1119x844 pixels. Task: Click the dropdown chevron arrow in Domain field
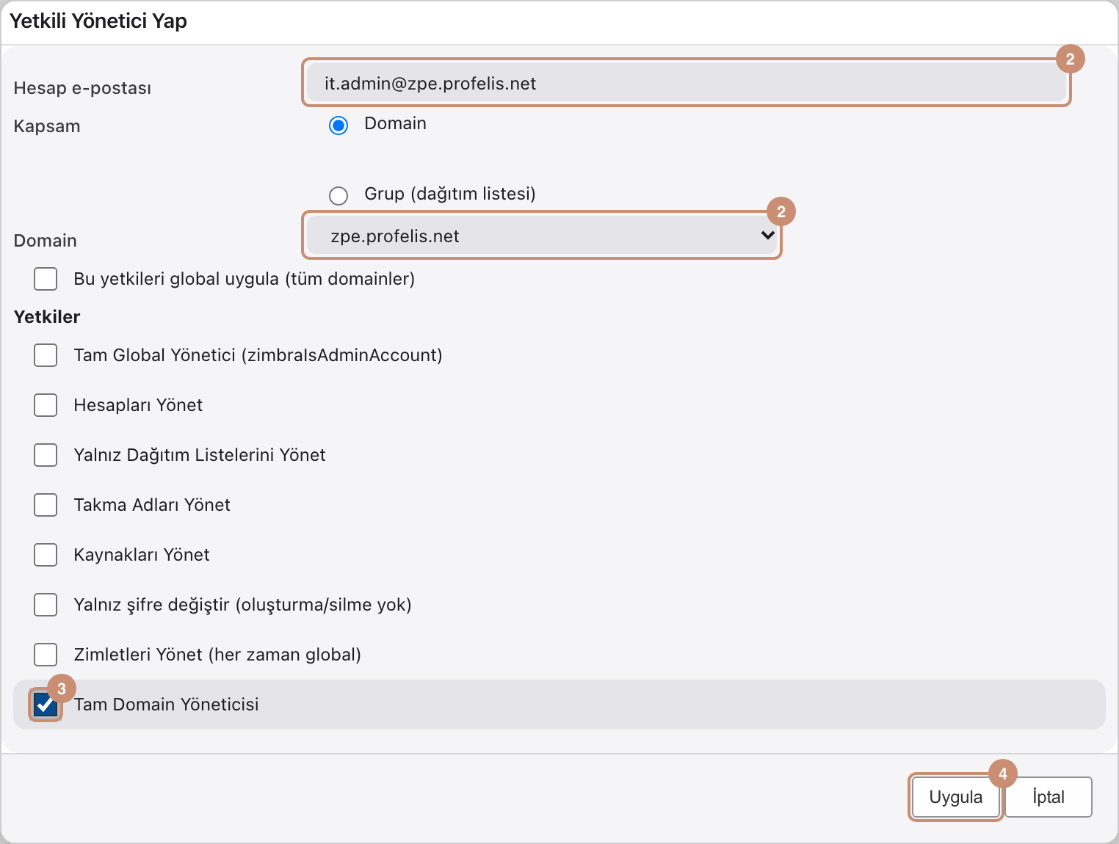(767, 236)
